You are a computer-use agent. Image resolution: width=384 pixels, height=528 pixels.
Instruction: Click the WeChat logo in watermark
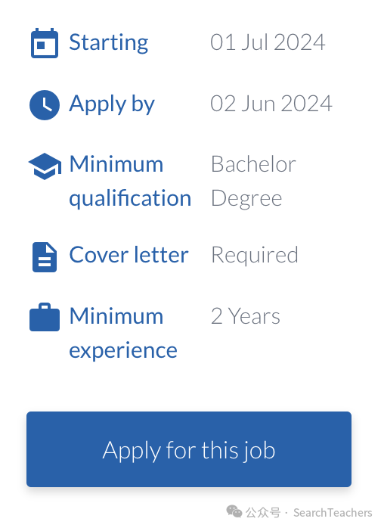click(234, 511)
